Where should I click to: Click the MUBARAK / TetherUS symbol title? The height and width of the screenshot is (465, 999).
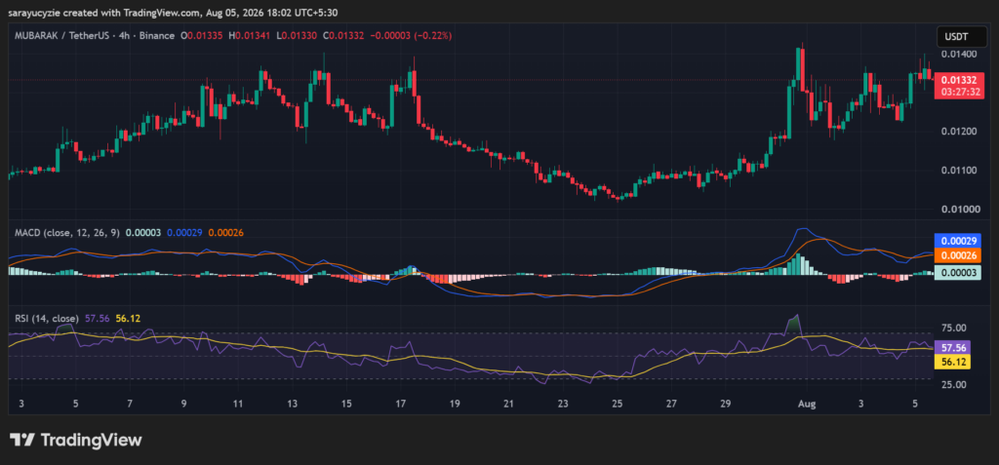[x=60, y=36]
